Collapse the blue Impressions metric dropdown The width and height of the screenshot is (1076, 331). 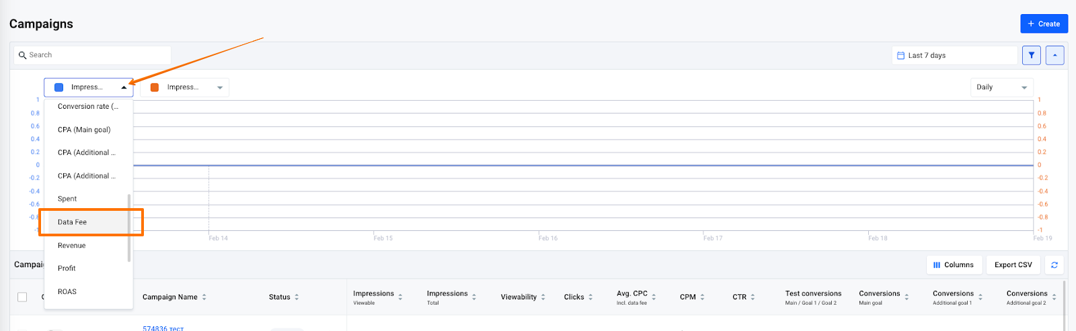point(124,87)
